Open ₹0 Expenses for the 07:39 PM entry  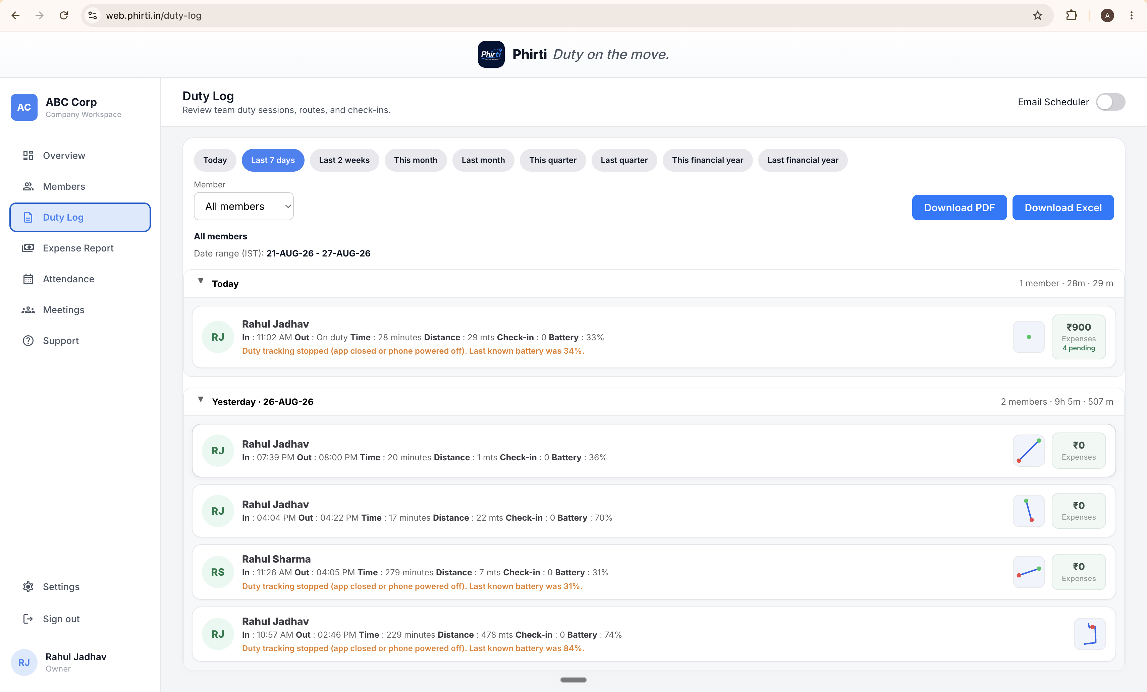1079,451
